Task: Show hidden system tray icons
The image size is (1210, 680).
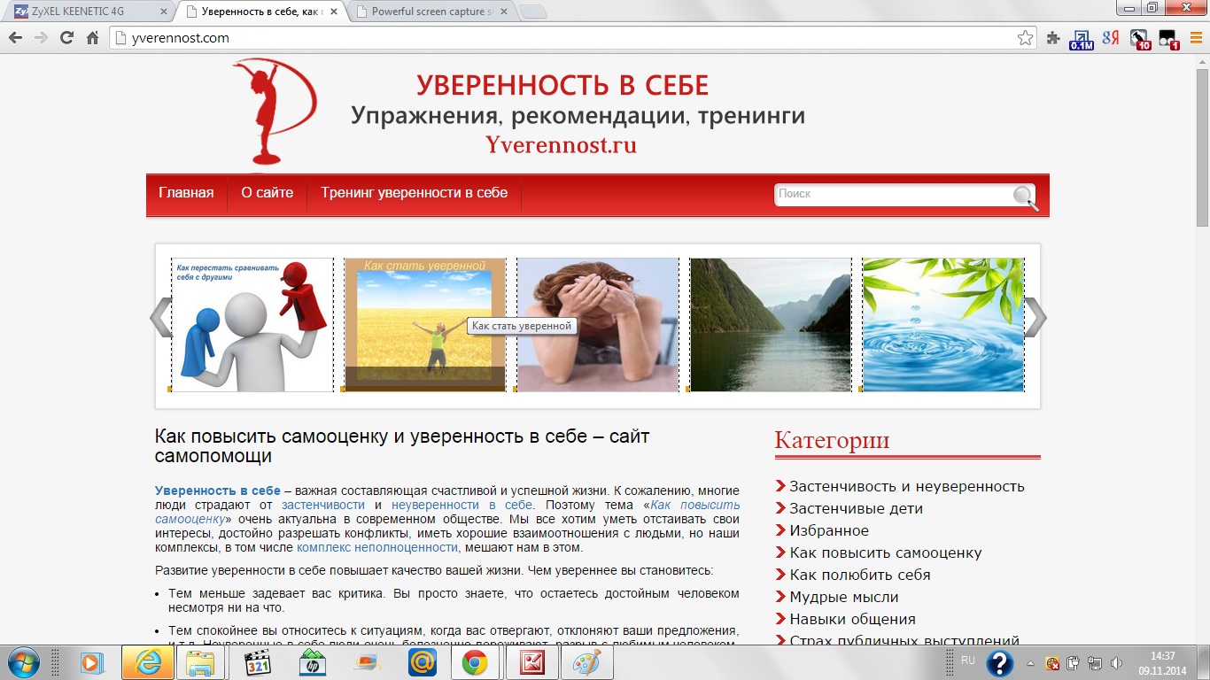Action: click(1030, 663)
